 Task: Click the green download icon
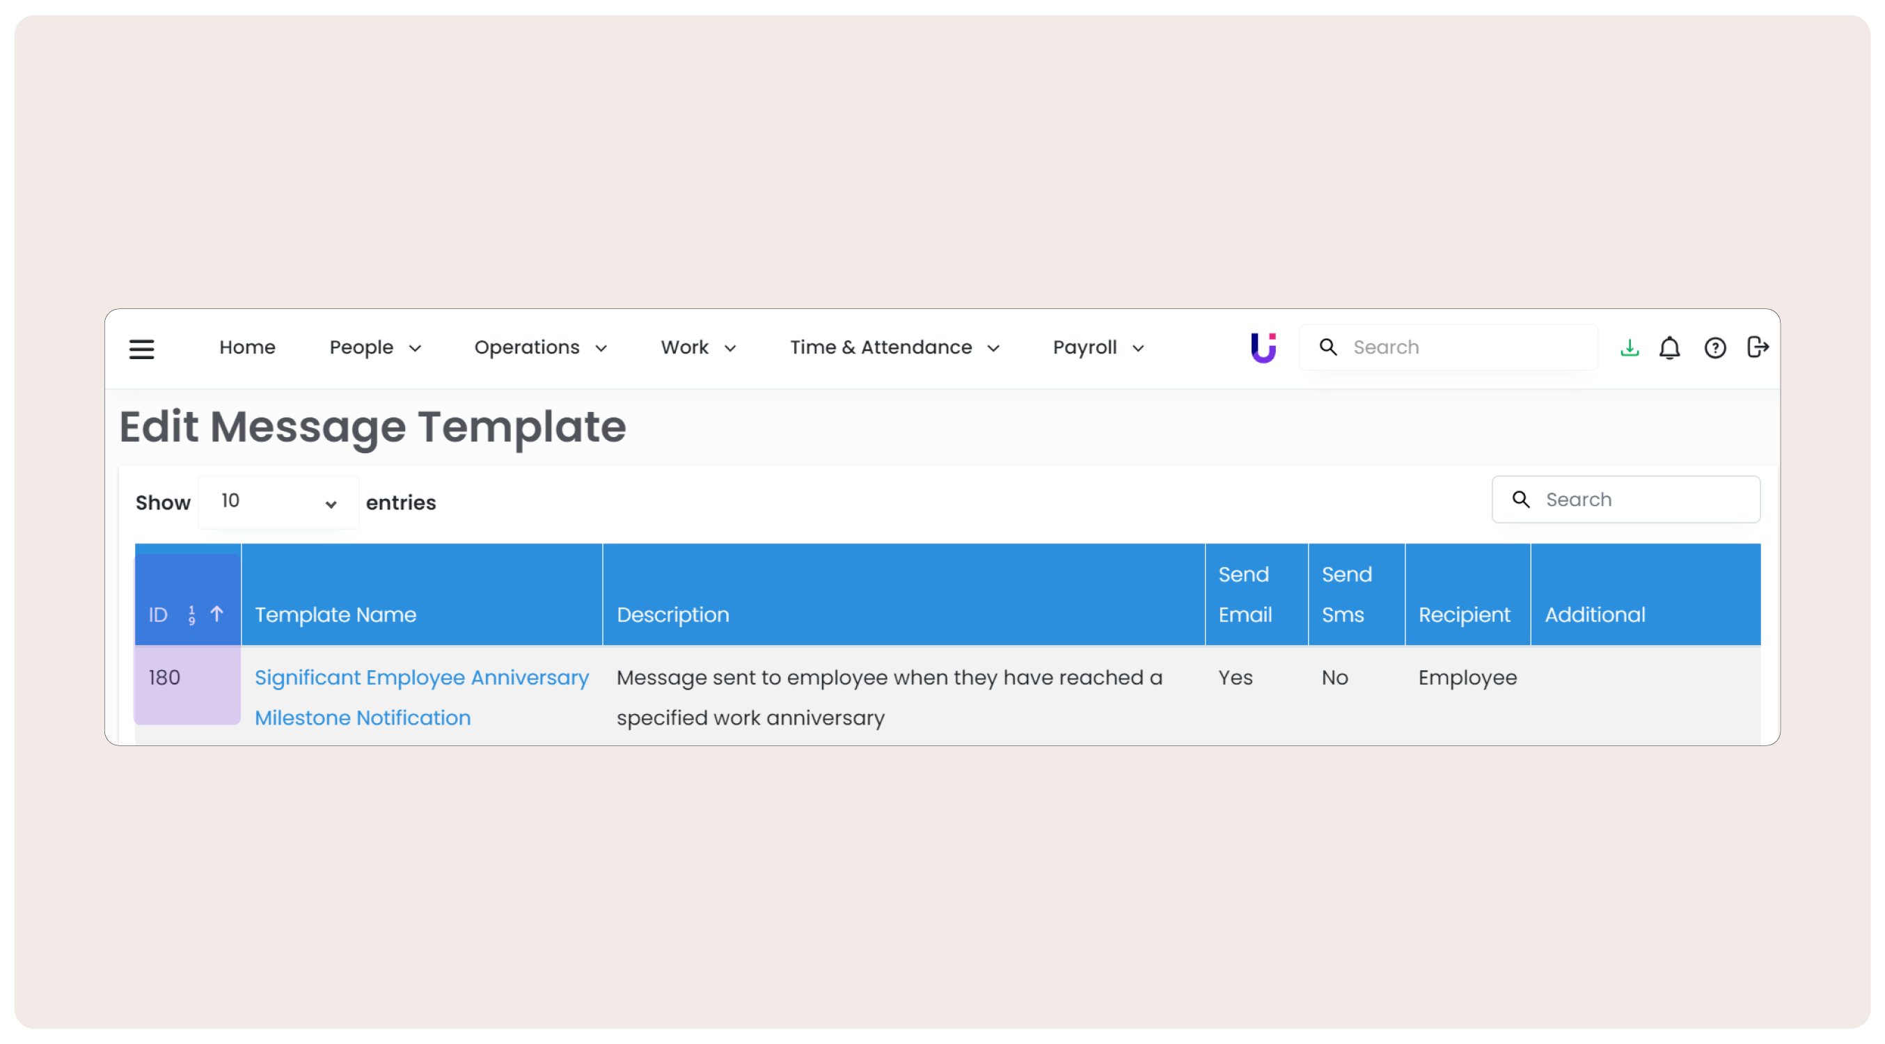tap(1629, 347)
